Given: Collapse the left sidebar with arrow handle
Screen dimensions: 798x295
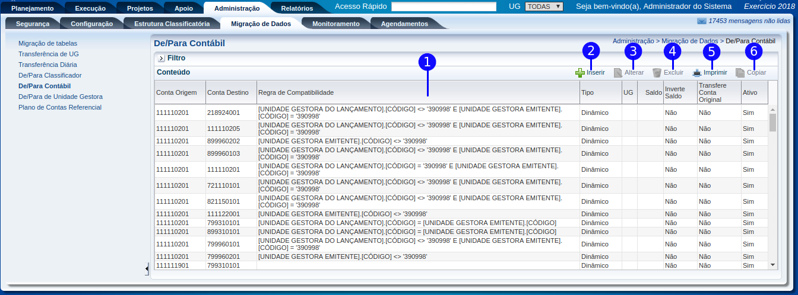Looking at the screenshot, I should click(147, 269).
